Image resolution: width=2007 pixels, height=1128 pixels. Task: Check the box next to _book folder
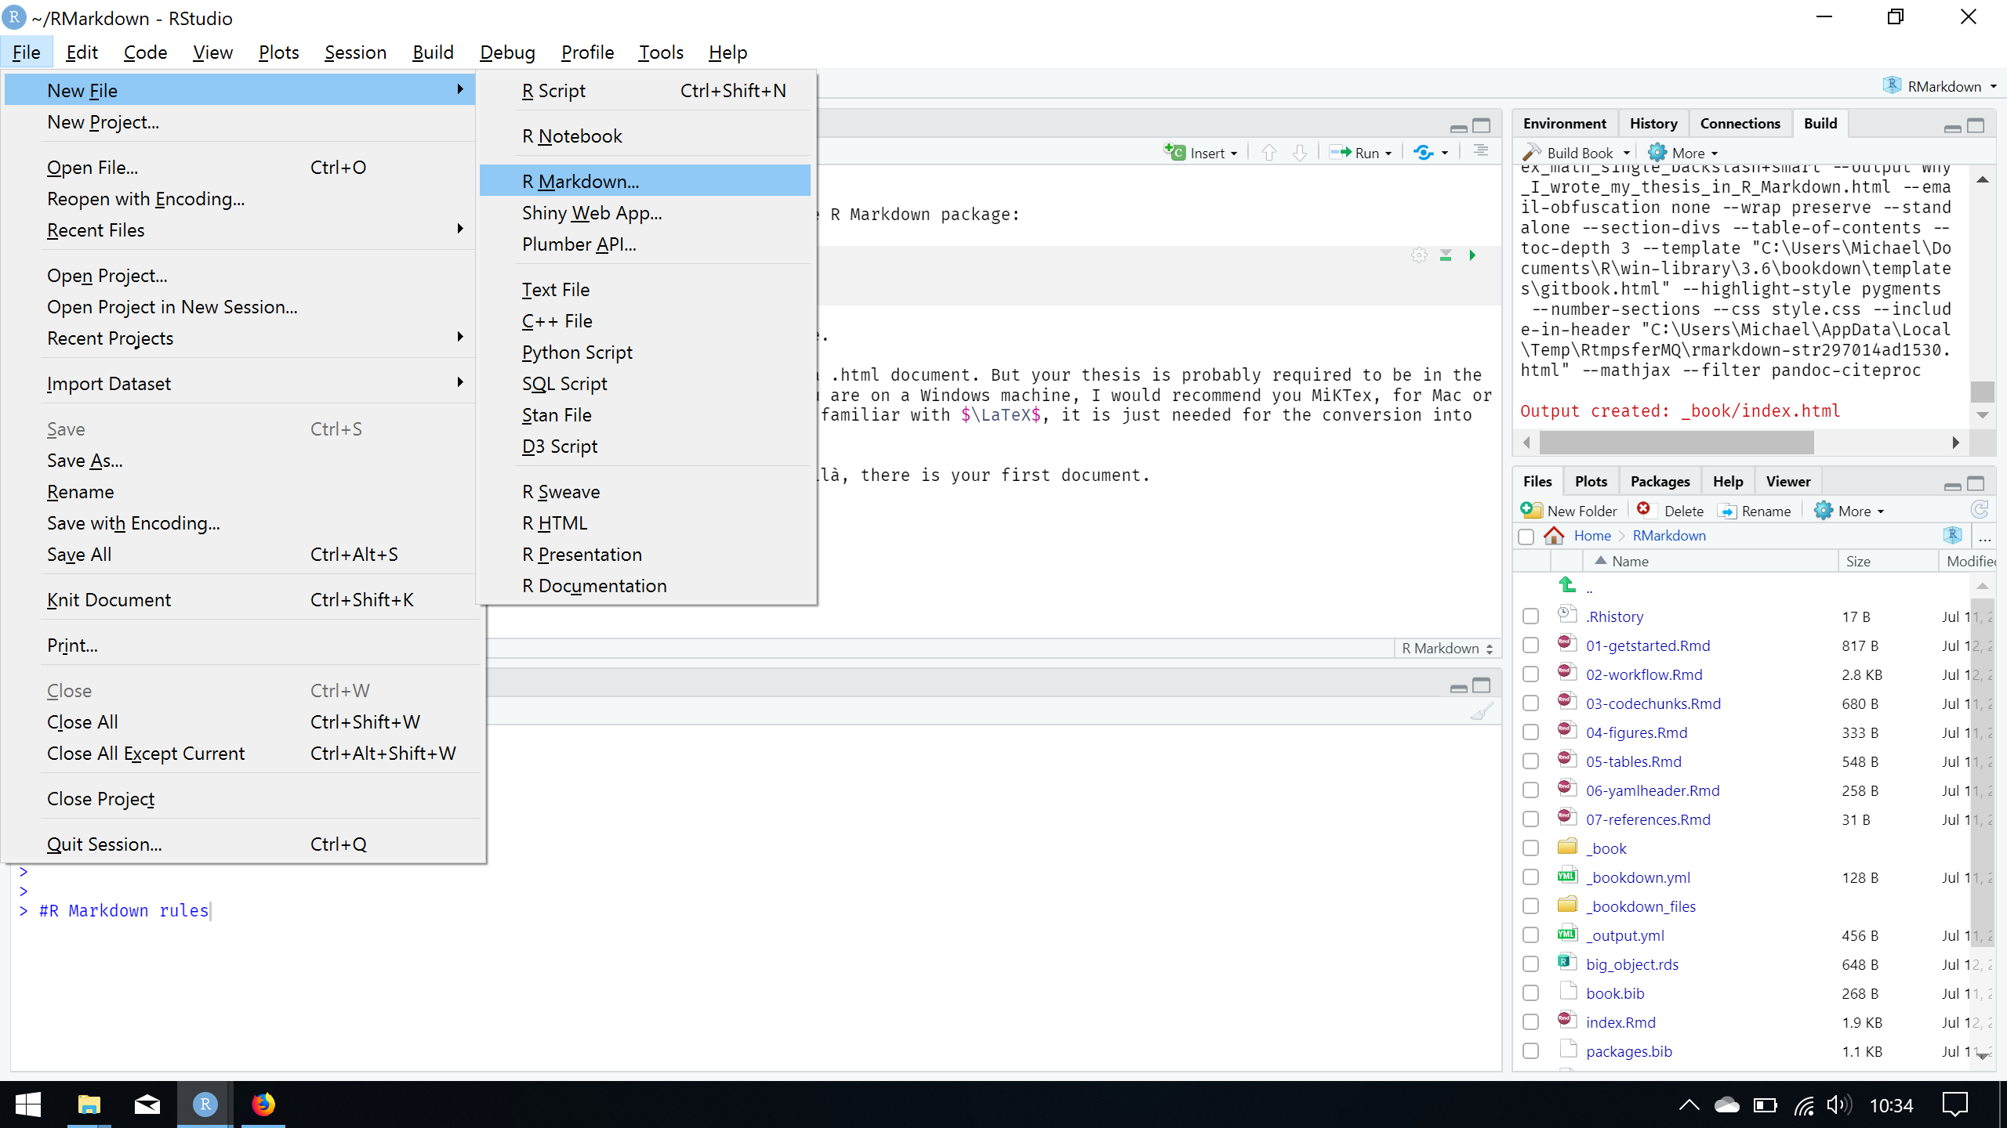1530,848
